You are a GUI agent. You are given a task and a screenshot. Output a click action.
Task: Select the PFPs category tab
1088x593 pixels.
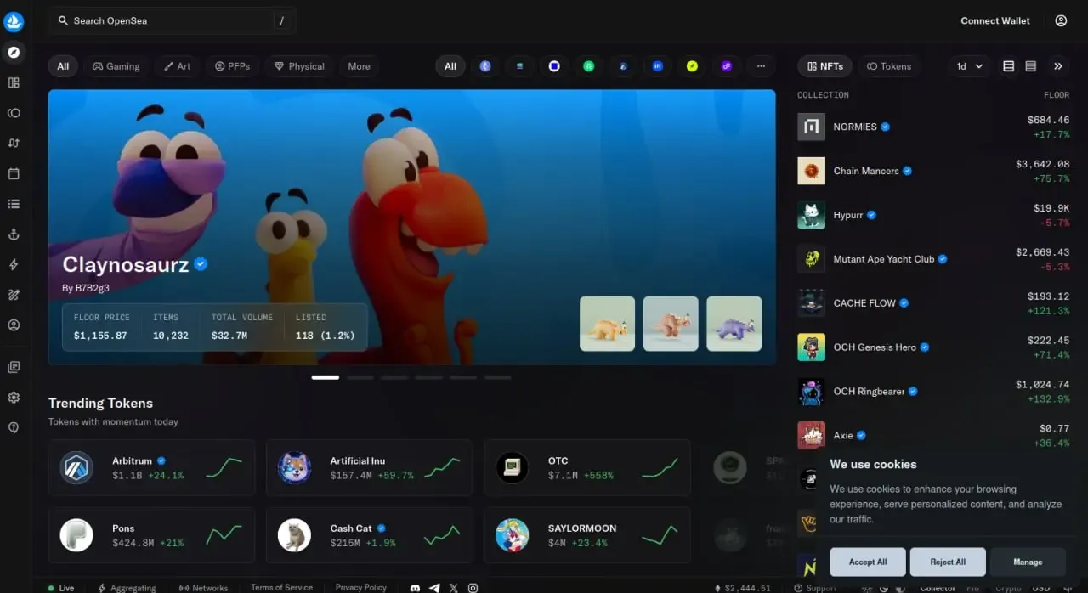(232, 66)
